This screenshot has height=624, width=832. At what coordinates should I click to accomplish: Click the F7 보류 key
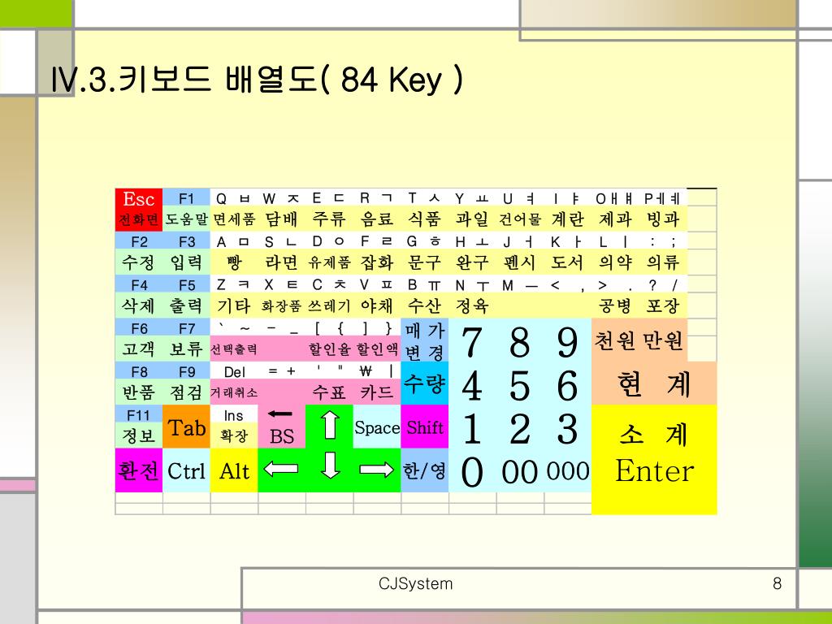tap(186, 340)
